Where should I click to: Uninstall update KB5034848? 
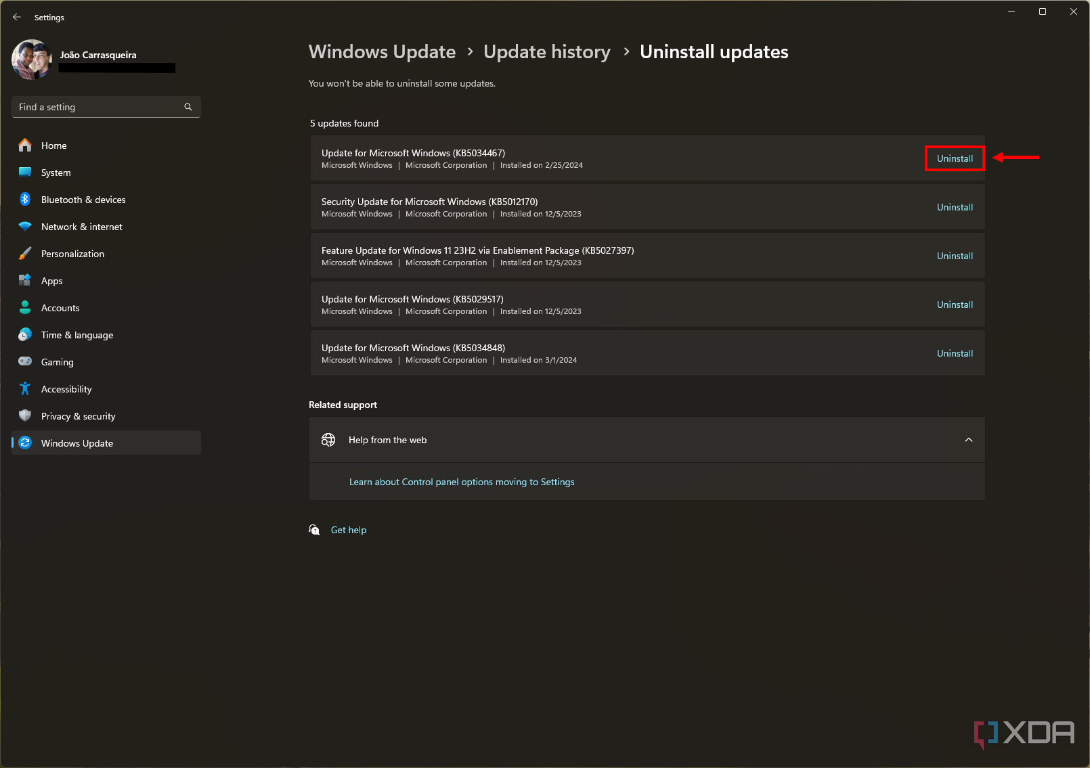(955, 353)
